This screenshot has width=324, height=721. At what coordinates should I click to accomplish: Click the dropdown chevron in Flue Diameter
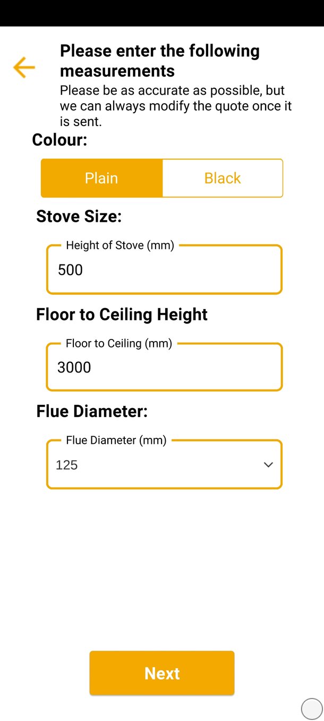(x=268, y=465)
